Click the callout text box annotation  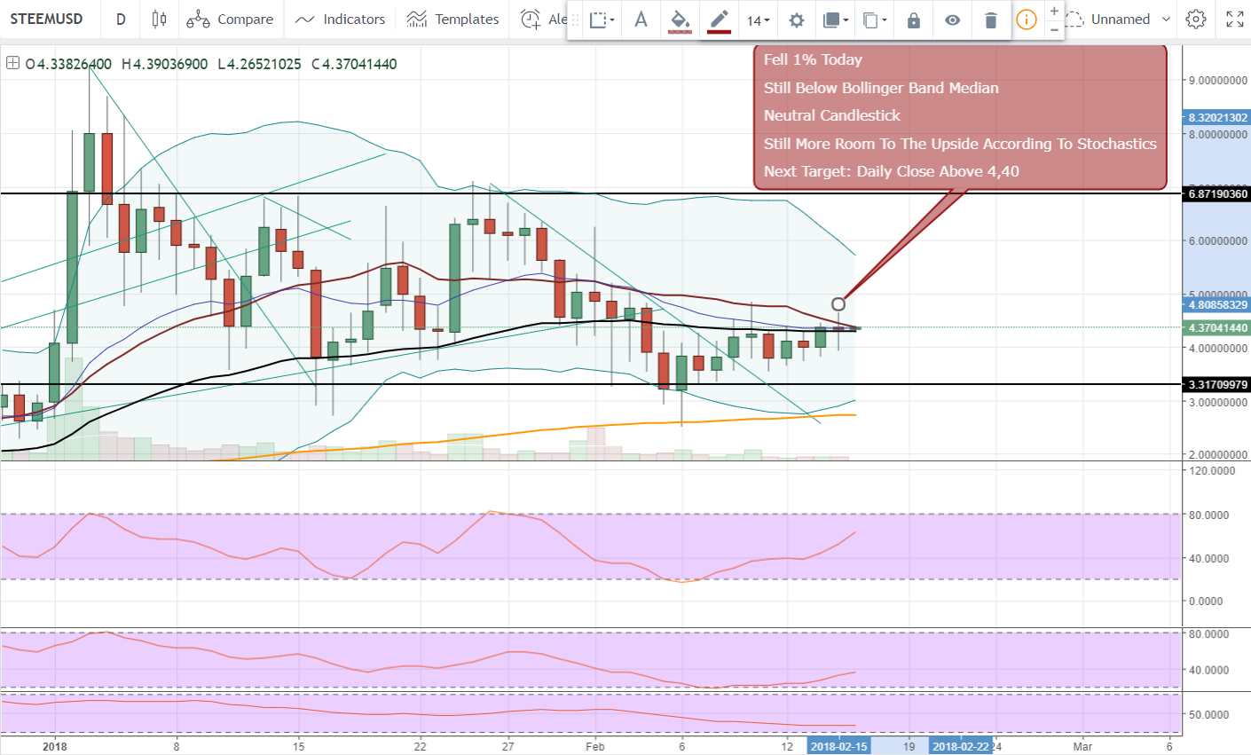click(x=960, y=115)
